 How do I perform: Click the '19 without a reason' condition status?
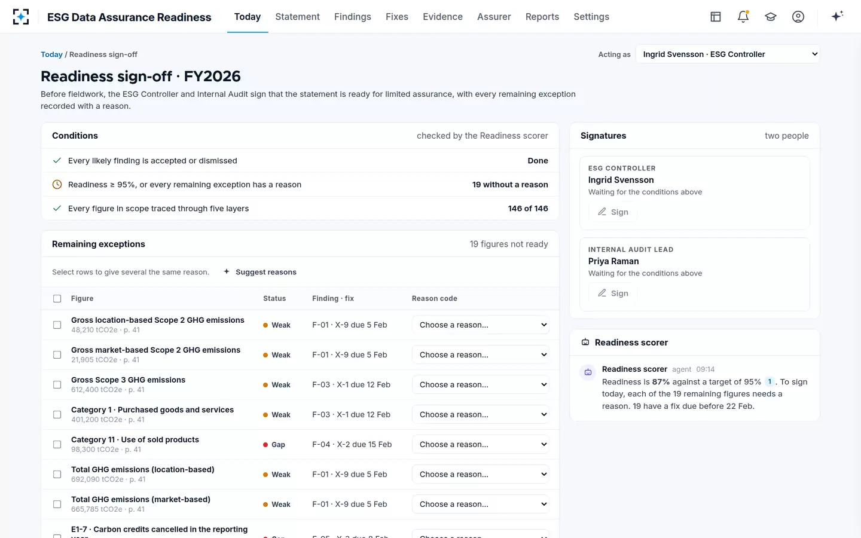click(x=510, y=185)
